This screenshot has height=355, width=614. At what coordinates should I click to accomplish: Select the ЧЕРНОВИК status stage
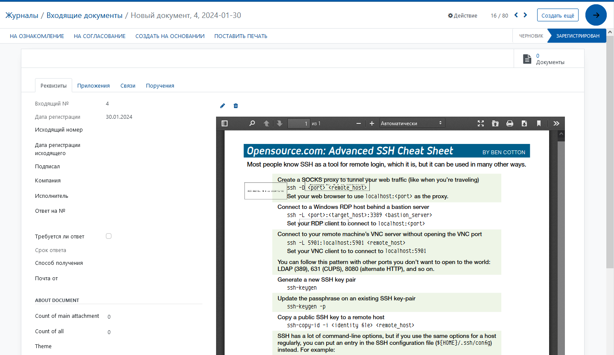coord(531,36)
